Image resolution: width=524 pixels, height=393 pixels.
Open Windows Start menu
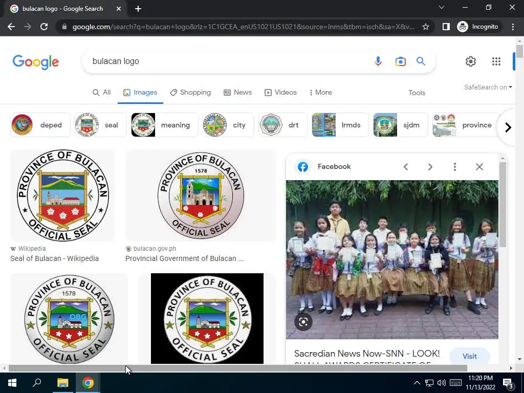point(12,383)
